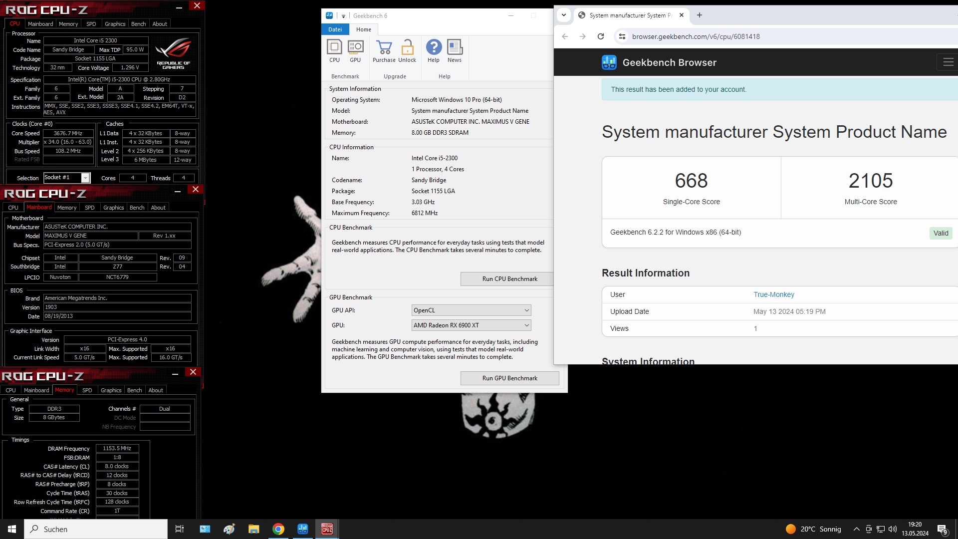Minimize the top ROG CPU-Z window
958x539 pixels.
click(179, 7)
